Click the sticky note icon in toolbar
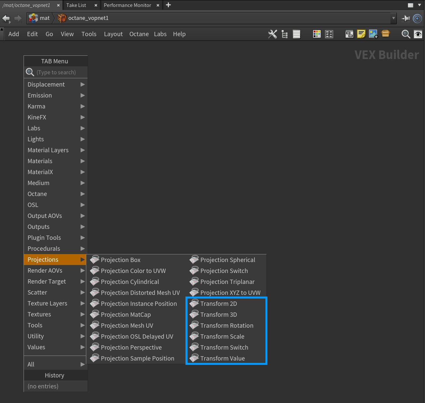 (361, 34)
